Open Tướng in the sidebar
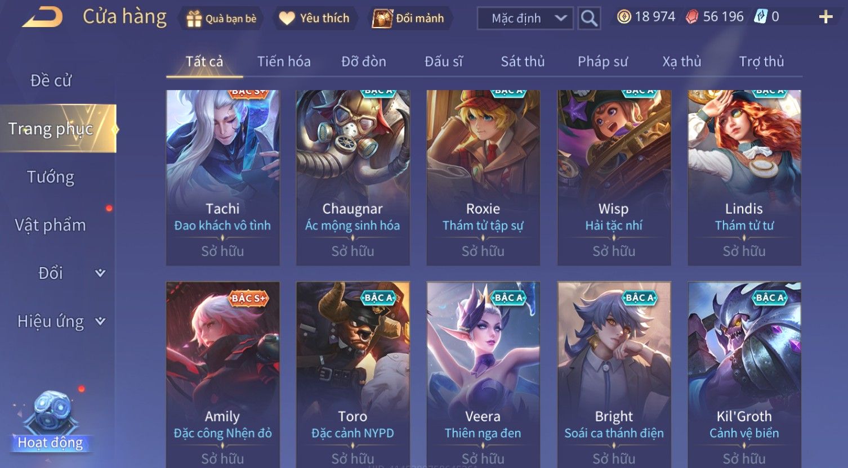The height and width of the screenshot is (468, 848). tap(51, 177)
